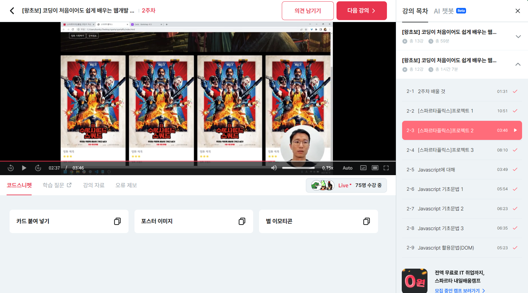Viewport: 528px width, 293px height.
Task: Click the checkmark for lecture 2-2
Action: (515, 111)
